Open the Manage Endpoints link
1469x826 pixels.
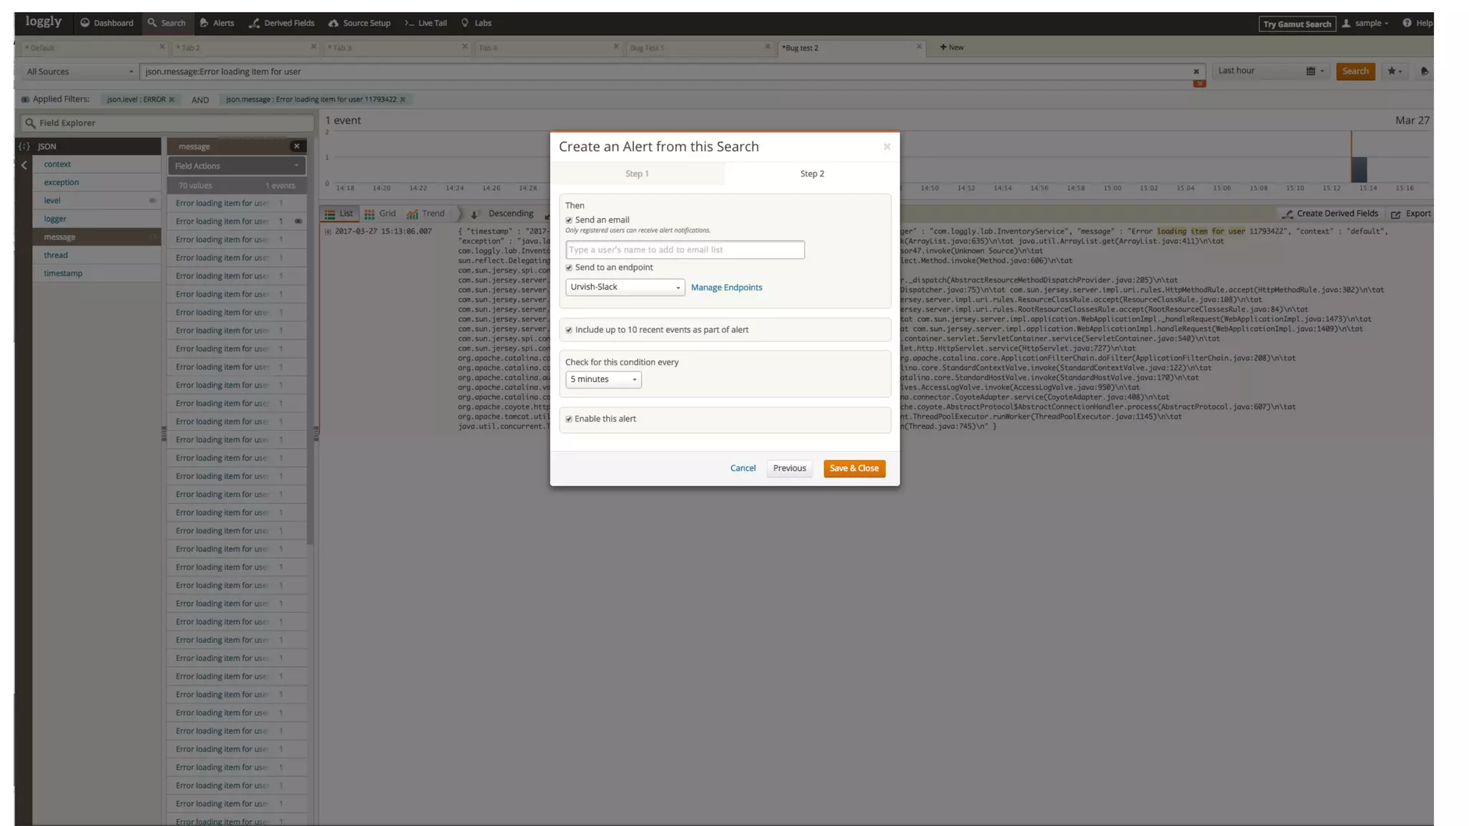click(x=726, y=288)
